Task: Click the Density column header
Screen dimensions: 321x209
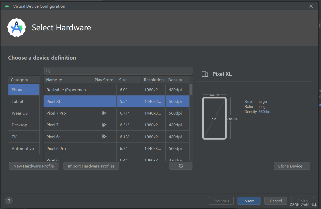Action: 178,80
